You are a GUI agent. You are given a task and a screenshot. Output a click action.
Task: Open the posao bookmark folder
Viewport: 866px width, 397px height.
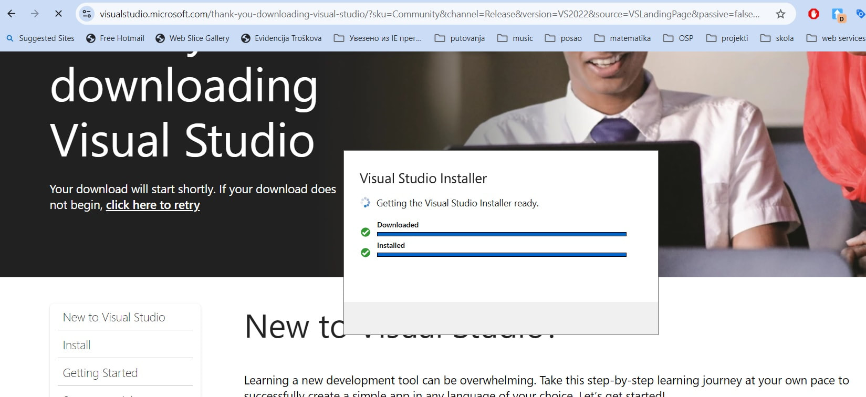(564, 38)
